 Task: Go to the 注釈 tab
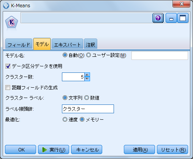[x=90, y=44]
